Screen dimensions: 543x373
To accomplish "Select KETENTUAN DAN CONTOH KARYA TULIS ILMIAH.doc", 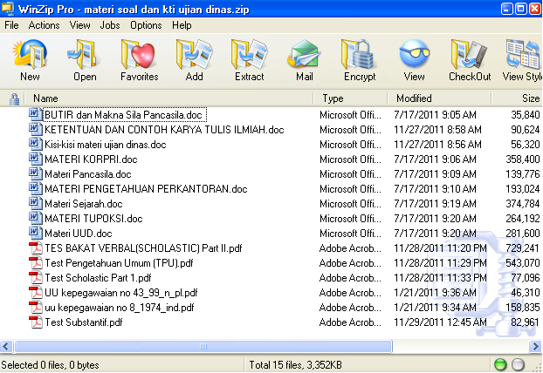I will (x=164, y=130).
